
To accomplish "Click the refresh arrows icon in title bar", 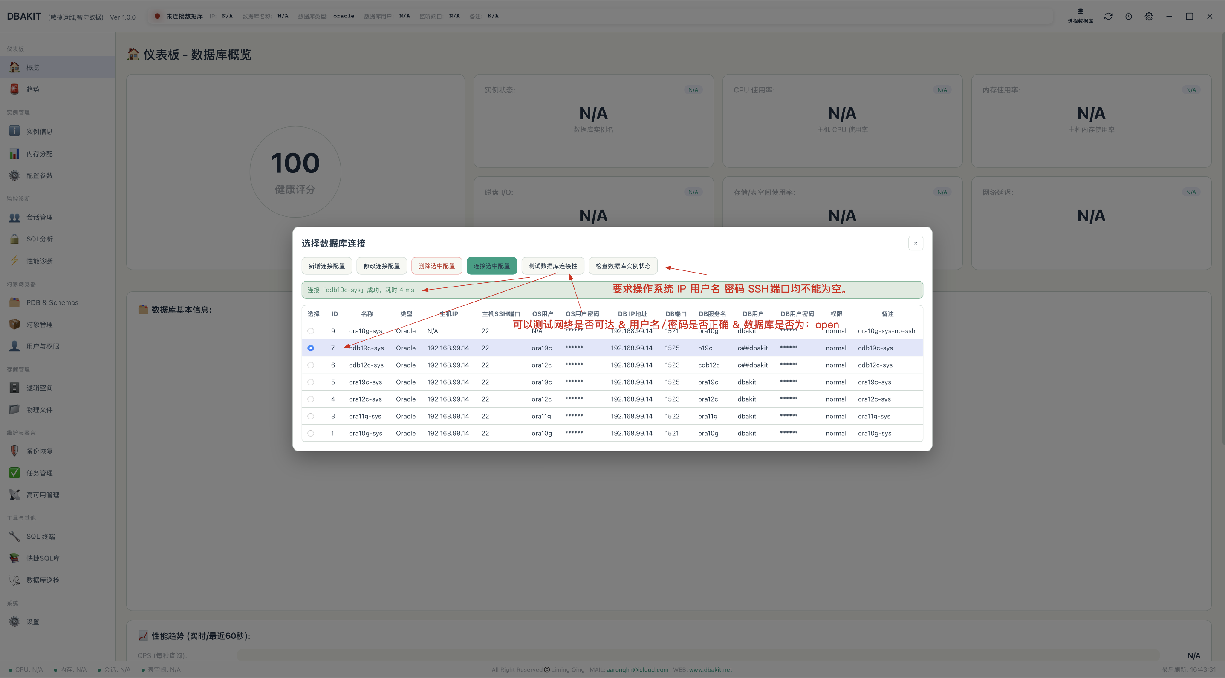I will pos(1108,16).
